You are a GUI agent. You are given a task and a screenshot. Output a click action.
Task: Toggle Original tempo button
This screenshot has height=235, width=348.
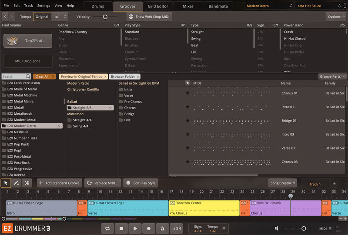[x=42, y=17]
